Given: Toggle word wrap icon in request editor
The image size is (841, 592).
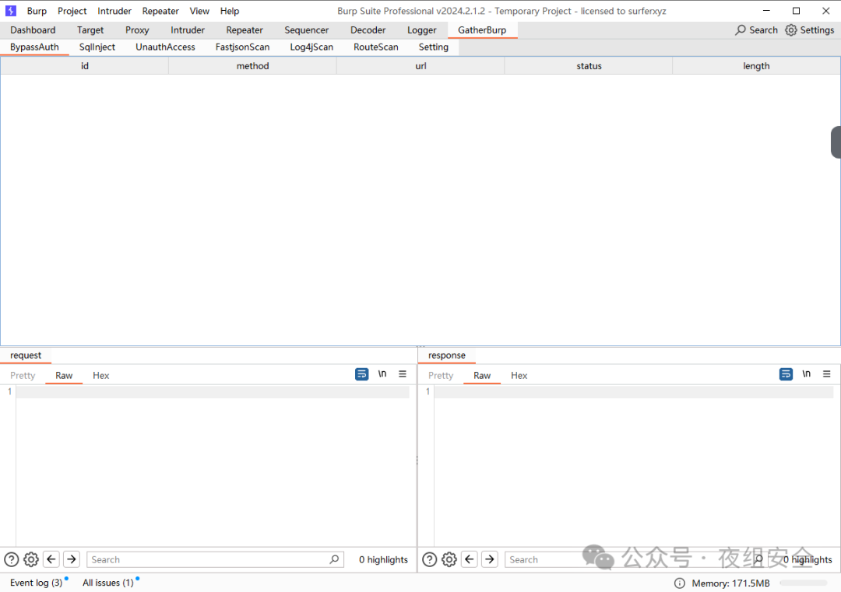Looking at the screenshot, I should (x=361, y=374).
